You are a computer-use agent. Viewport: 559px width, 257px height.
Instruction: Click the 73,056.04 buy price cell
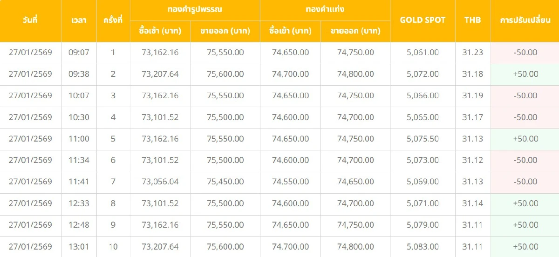pyautogui.click(x=160, y=182)
